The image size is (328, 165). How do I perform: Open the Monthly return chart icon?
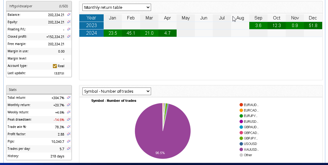[x=69, y=105]
